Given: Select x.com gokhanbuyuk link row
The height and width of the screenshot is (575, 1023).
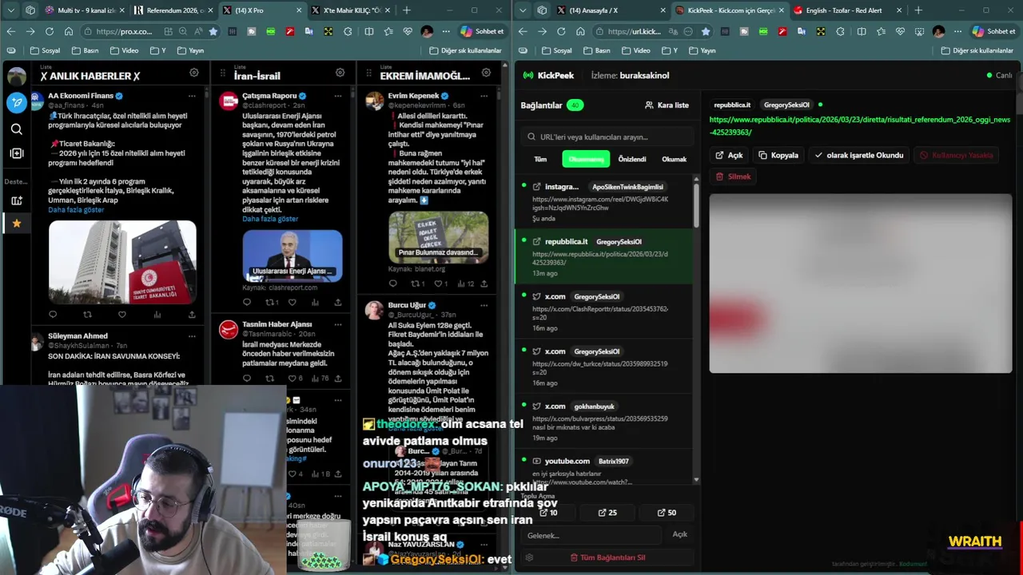Looking at the screenshot, I should (x=604, y=421).
